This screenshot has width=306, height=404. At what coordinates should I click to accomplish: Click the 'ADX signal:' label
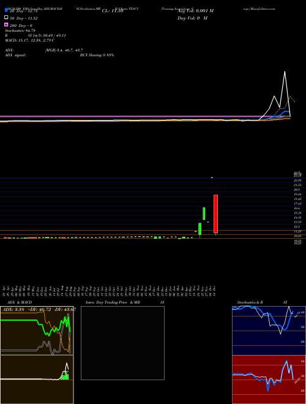[x=15, y=55]
